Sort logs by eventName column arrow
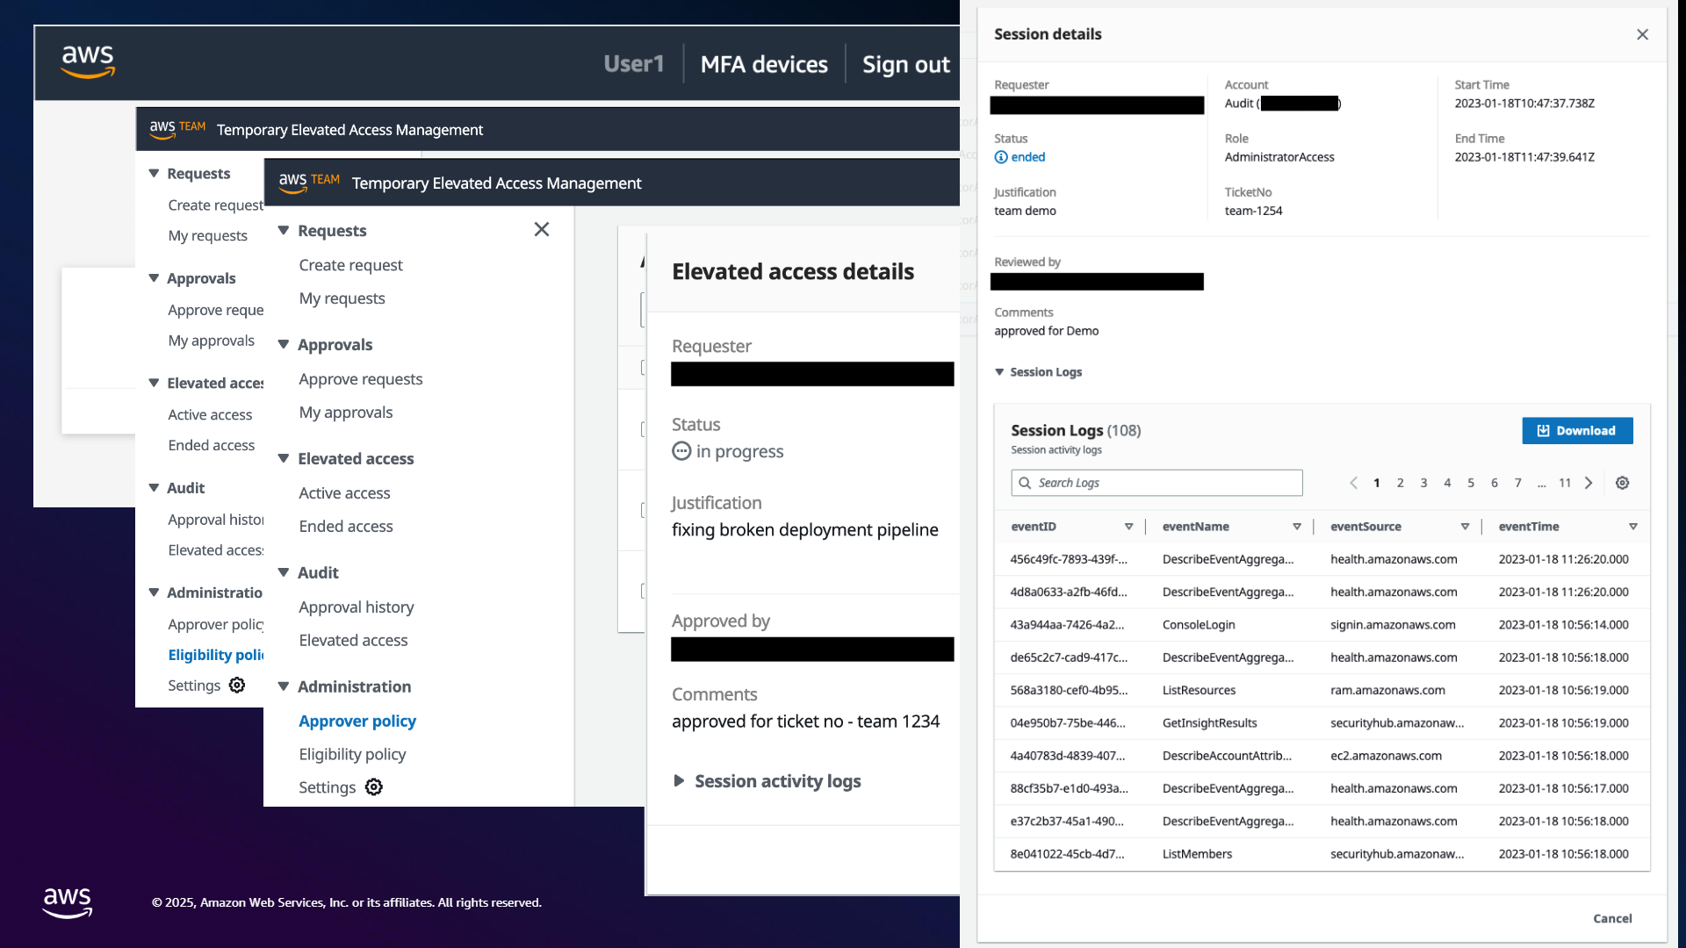 click(1297, 527)
